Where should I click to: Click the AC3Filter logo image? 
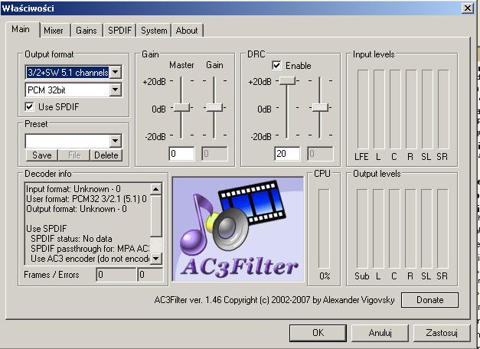point(238,230)
